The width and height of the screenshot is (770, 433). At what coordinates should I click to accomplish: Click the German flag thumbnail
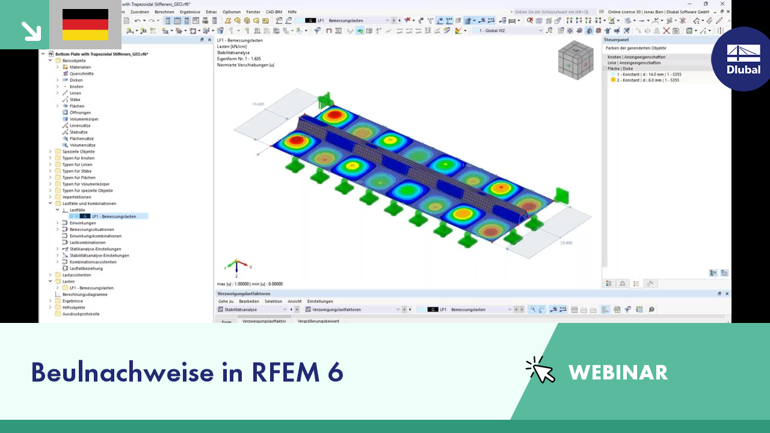coord(84,24)
